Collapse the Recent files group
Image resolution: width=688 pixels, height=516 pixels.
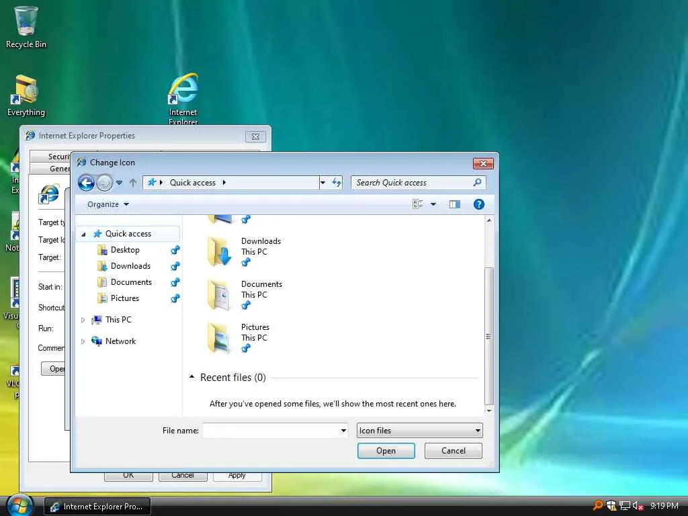click(191, 377)
